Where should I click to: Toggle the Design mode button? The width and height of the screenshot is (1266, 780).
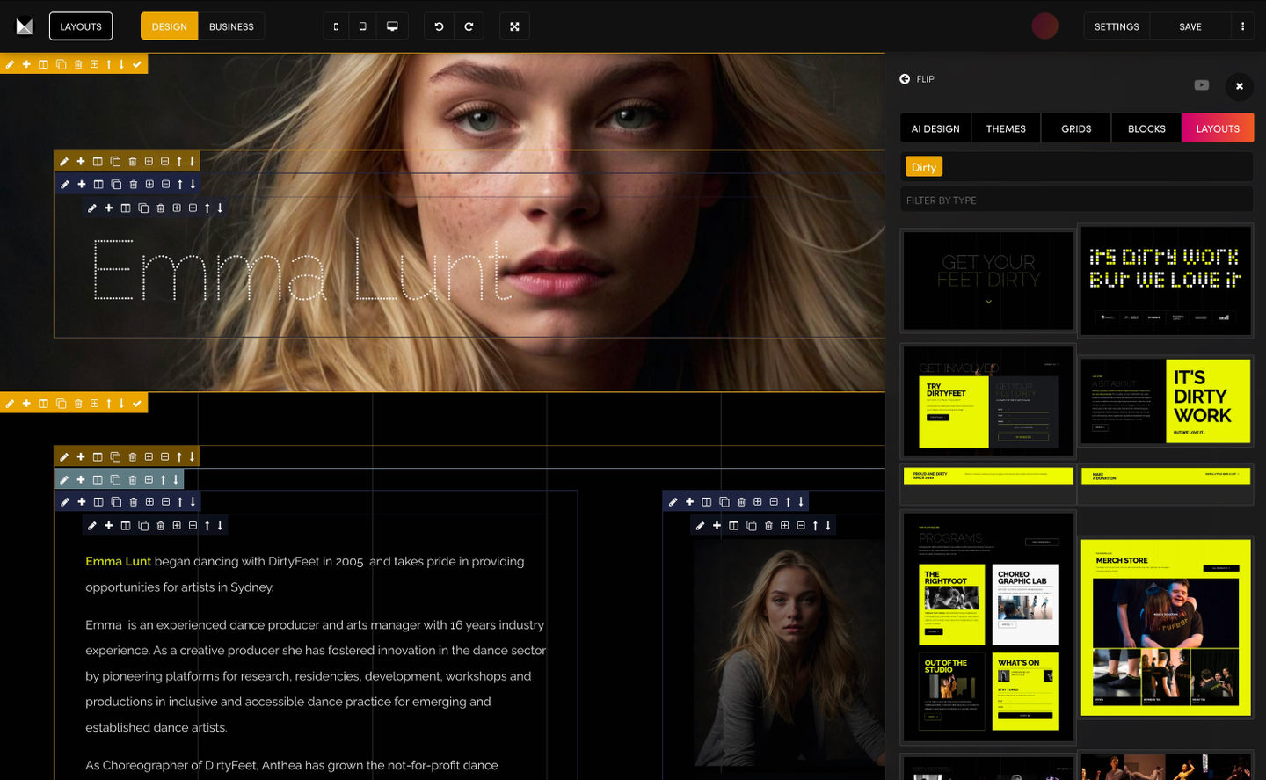click(169, 26)
